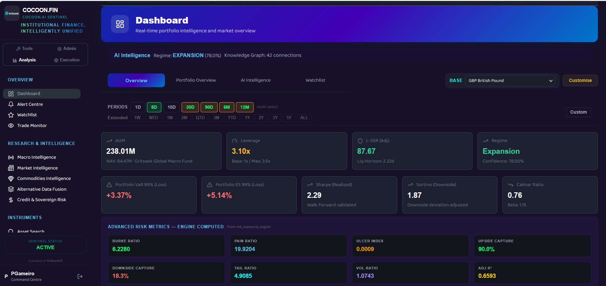Select the extended 5Y period
The height and width of the screenshot is (286, 606).
(289, 118)
